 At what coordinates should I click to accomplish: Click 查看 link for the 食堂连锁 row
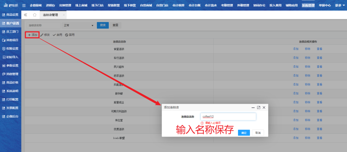319,49
